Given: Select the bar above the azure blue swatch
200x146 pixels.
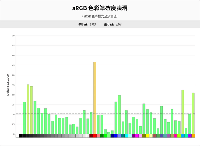Looking at the screenshot, I should [x=182, y=112].
